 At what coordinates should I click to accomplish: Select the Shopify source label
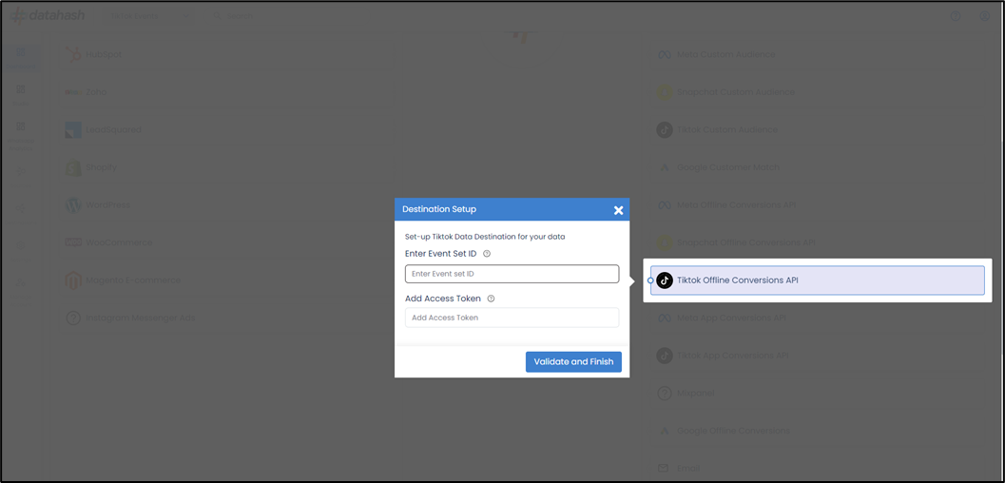point(102,168)
